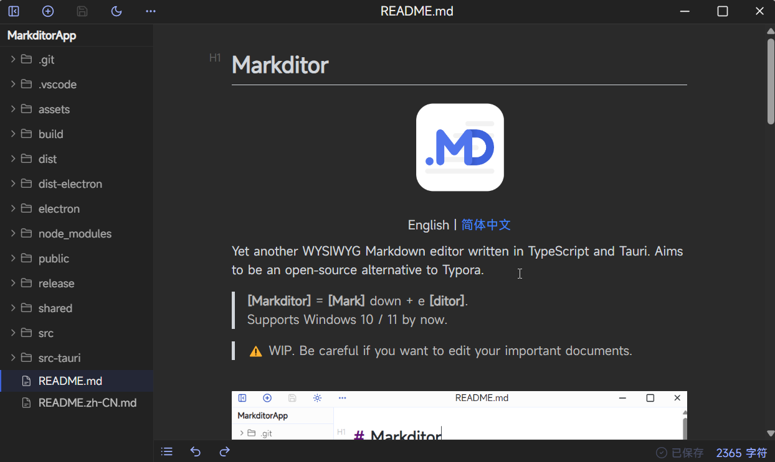Expand the node_modules folder chevron
Viewport: 775px width, 462px height.
coord(13,233)
